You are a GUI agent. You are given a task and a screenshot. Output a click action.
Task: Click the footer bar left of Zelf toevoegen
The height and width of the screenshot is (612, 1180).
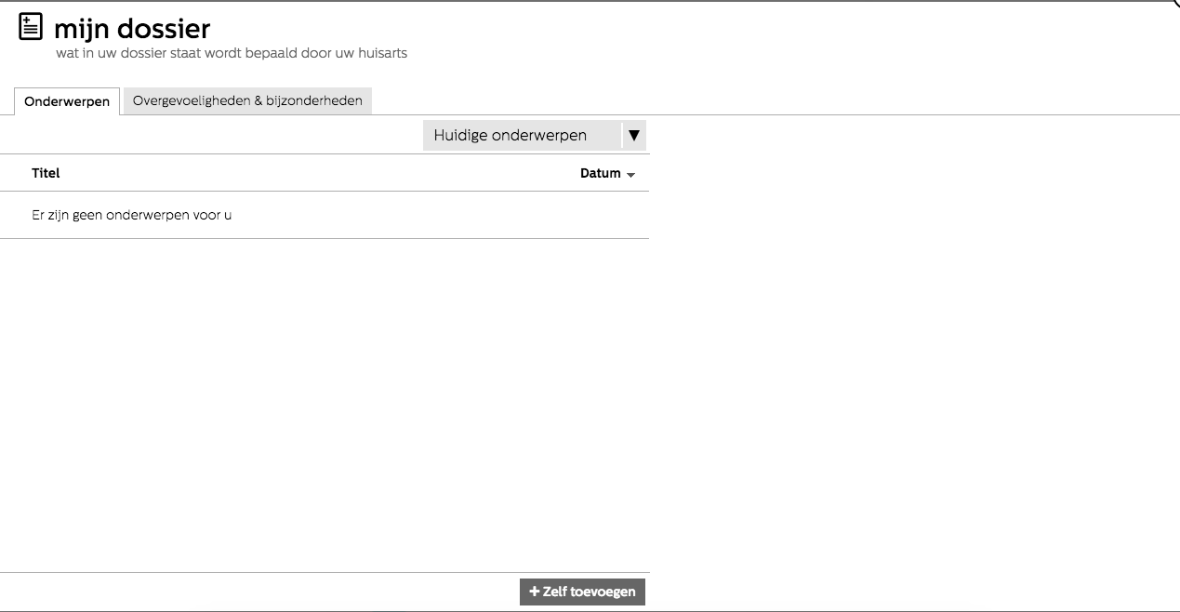coord(260,592)
